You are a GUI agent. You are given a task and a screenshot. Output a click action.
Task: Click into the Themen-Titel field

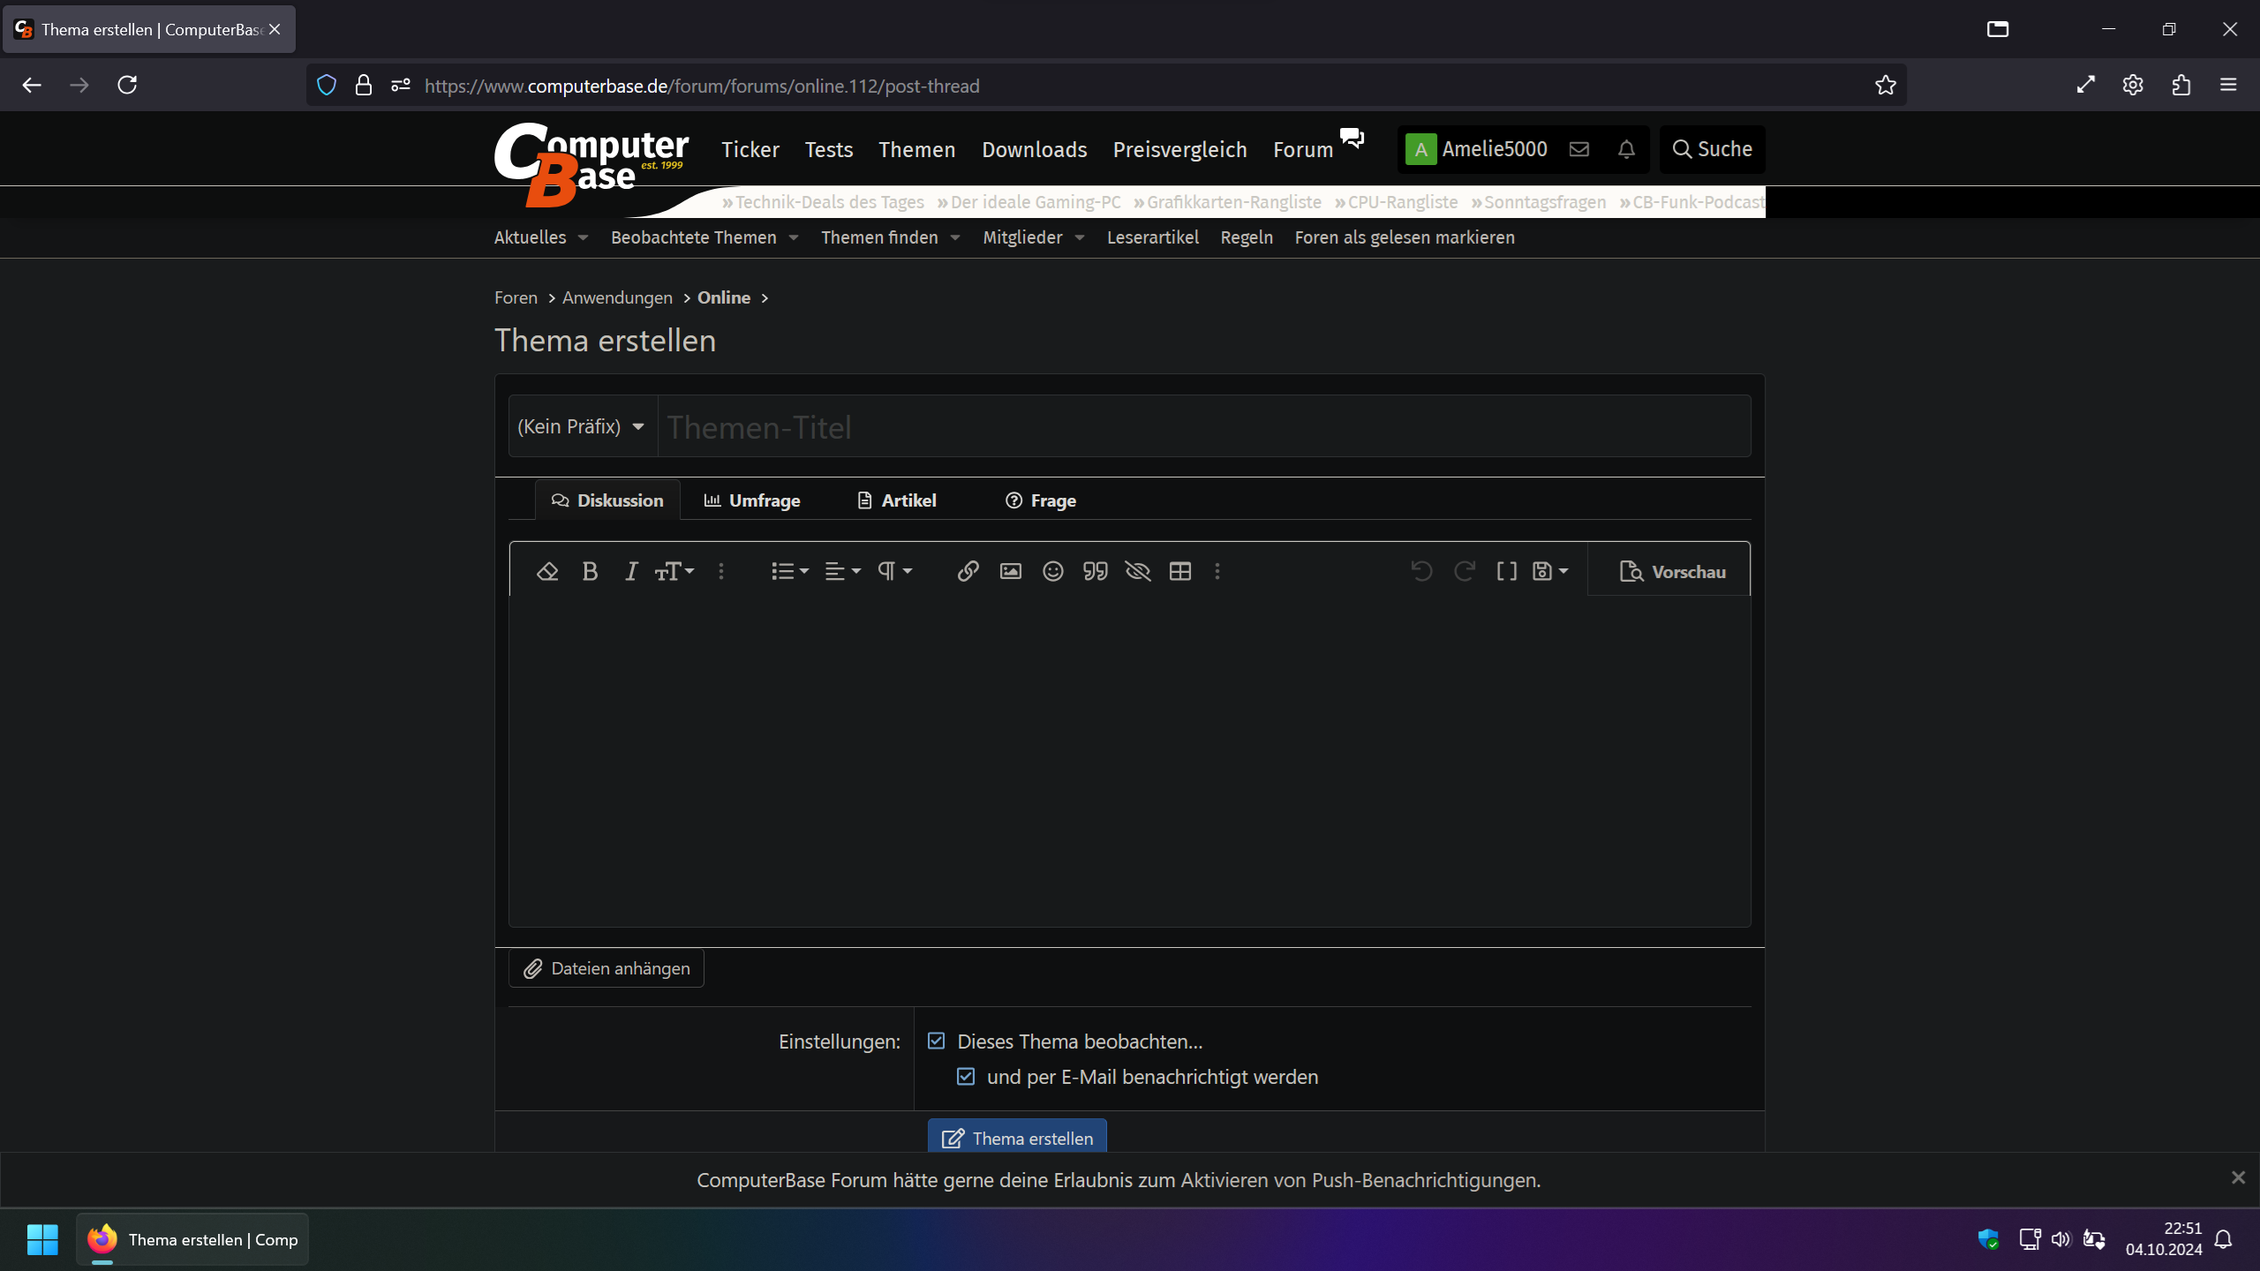1203,427
